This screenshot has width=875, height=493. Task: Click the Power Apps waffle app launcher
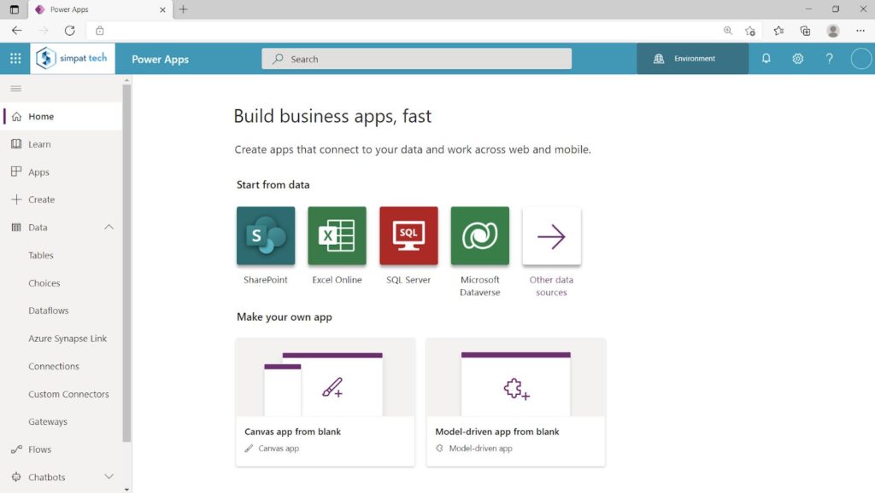[x=15, y=58]
